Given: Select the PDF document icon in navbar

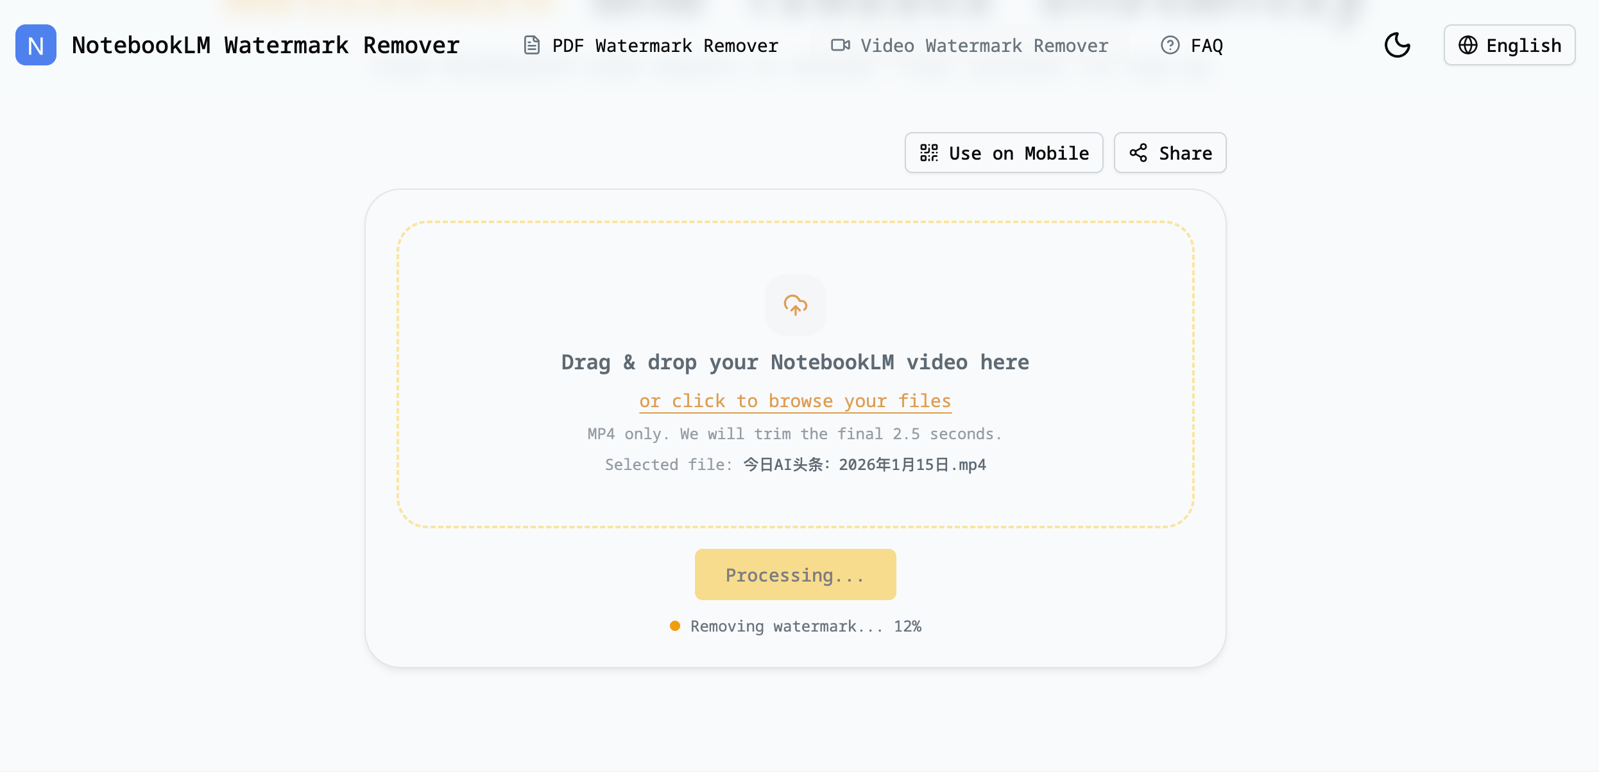Looking at the screenshot, I should 531,45.
